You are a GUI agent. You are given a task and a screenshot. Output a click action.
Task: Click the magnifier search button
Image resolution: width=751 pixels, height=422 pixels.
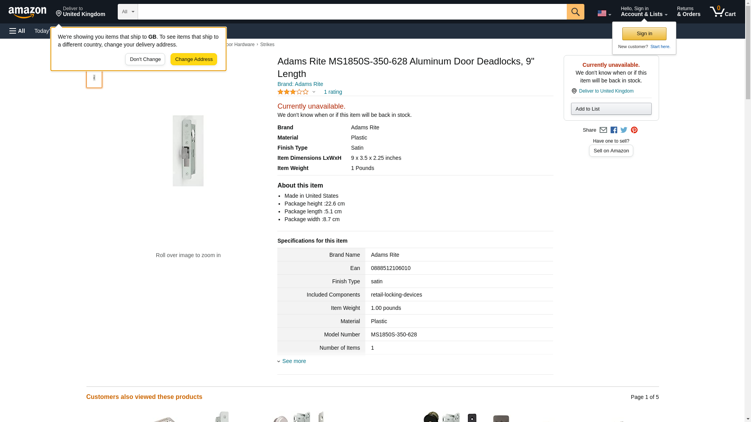pos(575,12)
